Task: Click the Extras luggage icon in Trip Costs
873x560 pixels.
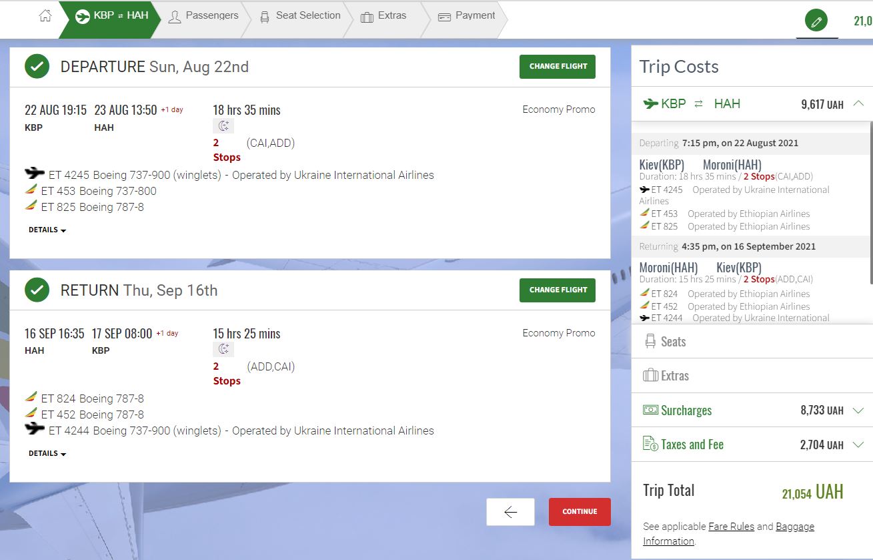Action: (x=650, y=376)
